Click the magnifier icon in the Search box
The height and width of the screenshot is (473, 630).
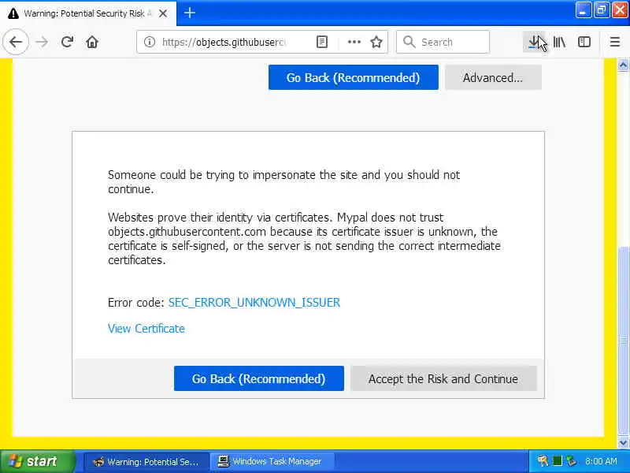pyautogui.click(x=409, y=42)
